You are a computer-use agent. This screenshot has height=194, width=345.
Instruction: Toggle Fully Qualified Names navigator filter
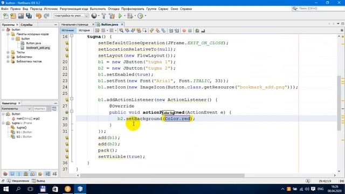click(40, 174)
